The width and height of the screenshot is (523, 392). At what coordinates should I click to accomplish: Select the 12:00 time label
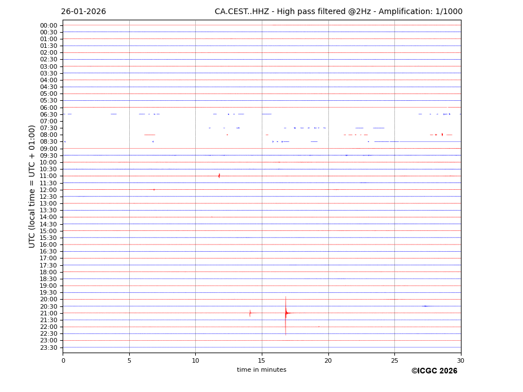49,190
